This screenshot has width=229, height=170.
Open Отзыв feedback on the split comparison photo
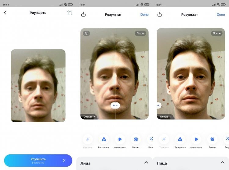tap(89, 116)
